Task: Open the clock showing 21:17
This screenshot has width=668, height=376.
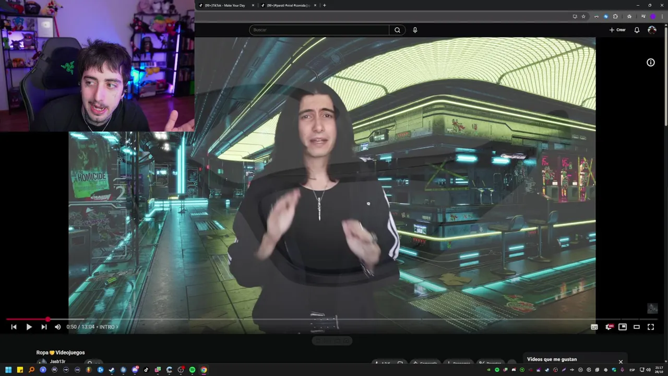Action: [659, 370]
